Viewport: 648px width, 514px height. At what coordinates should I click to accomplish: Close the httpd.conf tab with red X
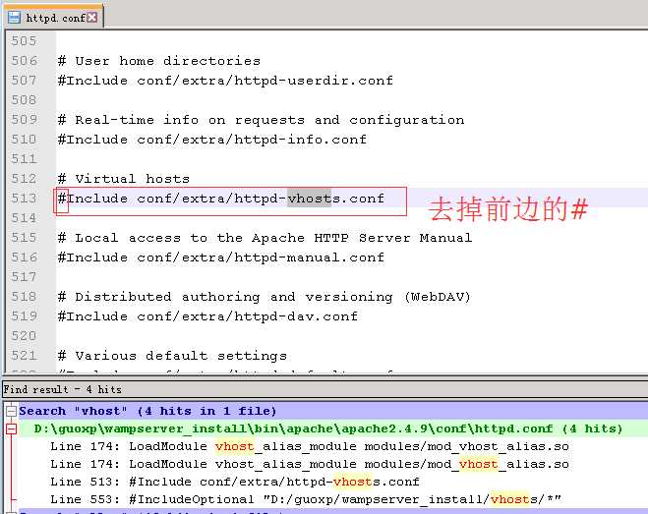[x=92, y=18]
